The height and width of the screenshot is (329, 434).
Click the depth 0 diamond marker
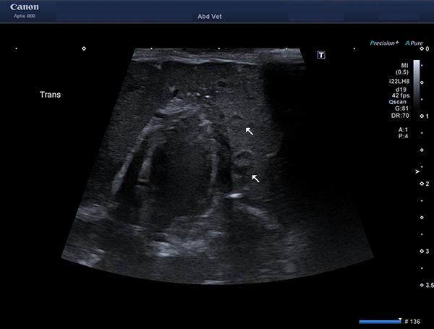(x=422, y=48)
